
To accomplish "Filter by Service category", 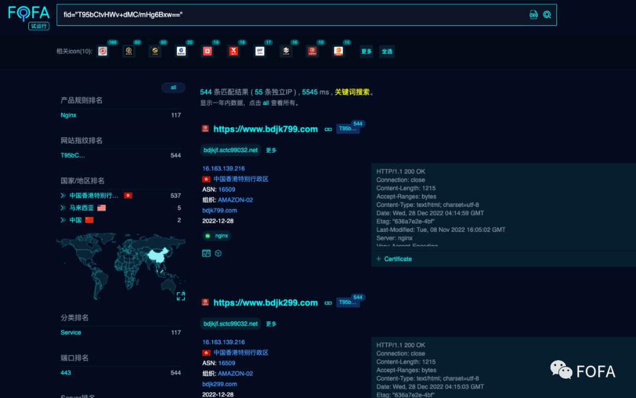I will pos(71,332).
